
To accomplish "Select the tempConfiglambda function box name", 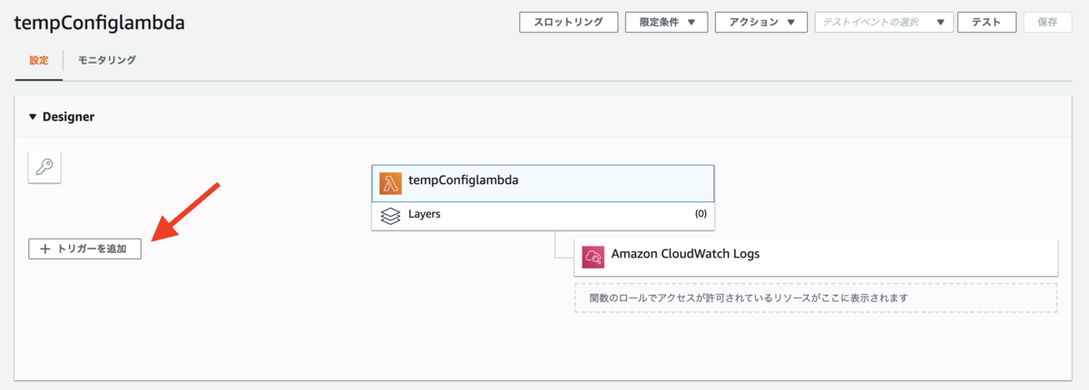I will pyautogui.click(x=463, y=180).
